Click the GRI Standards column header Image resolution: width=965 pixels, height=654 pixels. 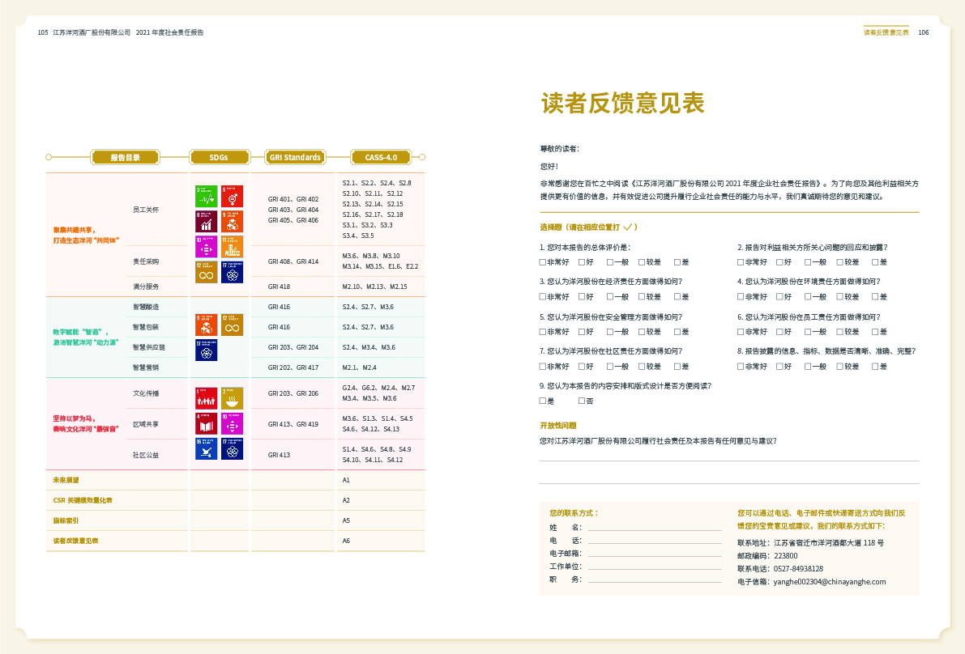pyautogui.click(x=294, y=157)
